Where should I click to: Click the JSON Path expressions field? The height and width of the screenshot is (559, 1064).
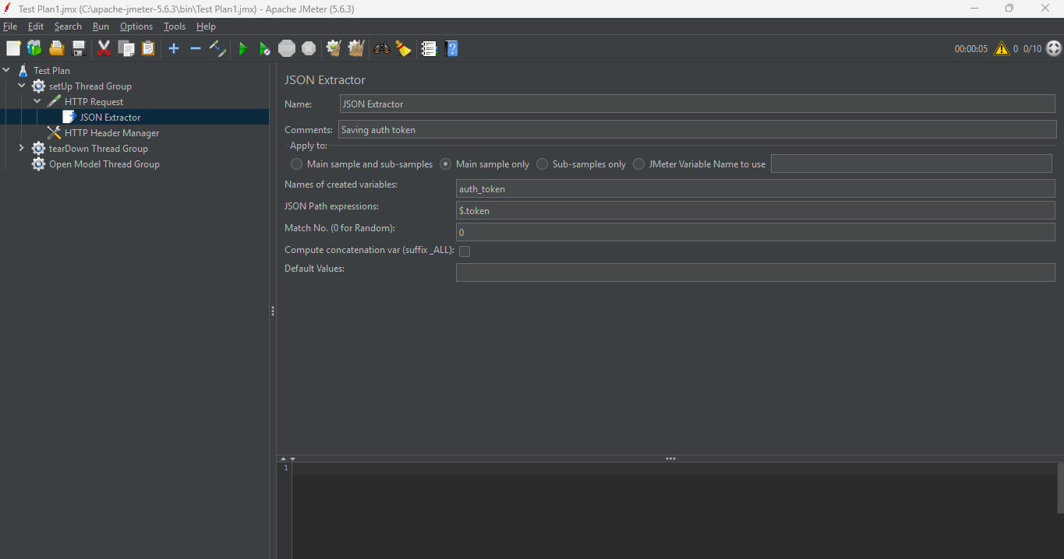click(755, 210)
